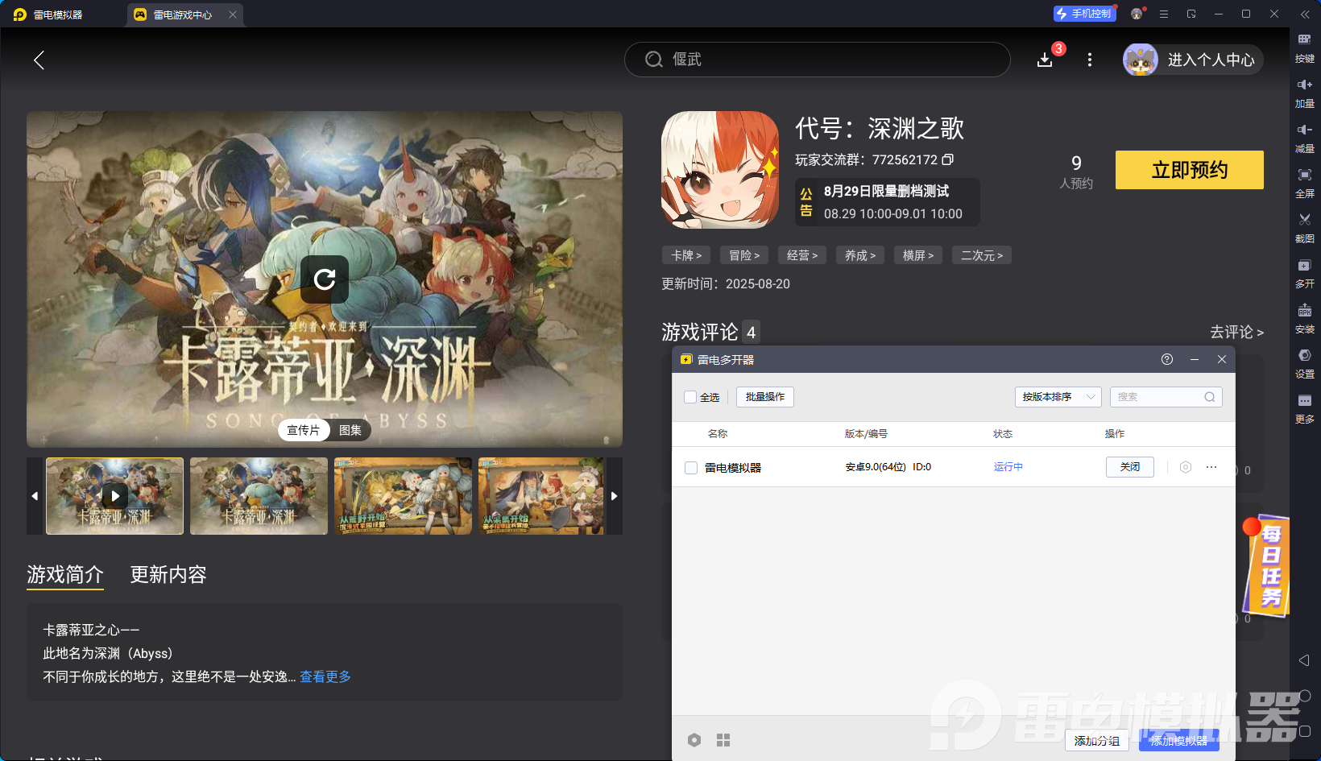Screen dimensions: 1321x761
Task: Expand the row's three-dot more actions
Action: click(x=1211, y=467)
